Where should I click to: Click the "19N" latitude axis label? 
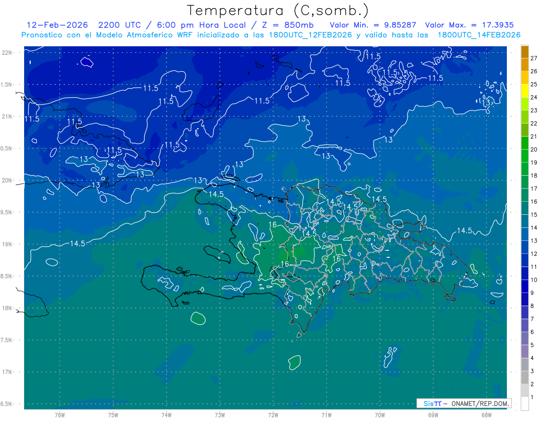click(7, 244)
